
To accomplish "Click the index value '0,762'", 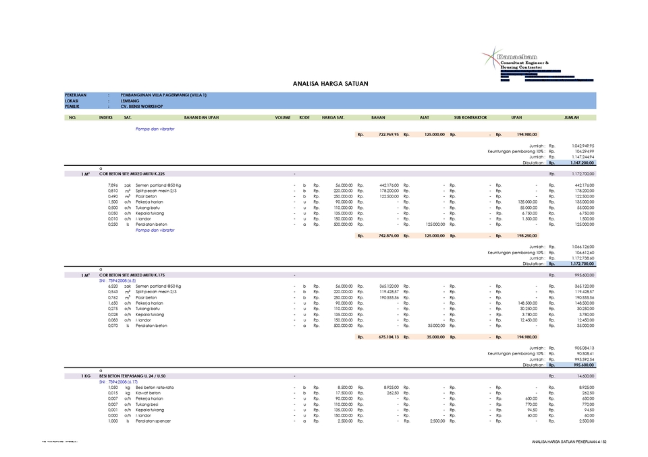I will point(113,298).
